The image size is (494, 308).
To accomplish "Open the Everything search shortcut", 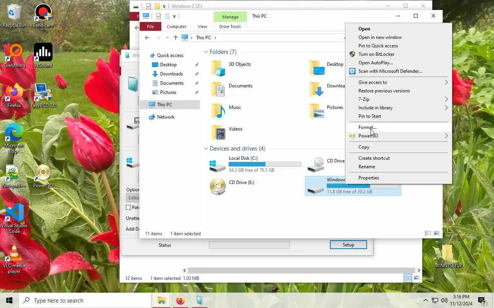I will click(x=14, y=56).
